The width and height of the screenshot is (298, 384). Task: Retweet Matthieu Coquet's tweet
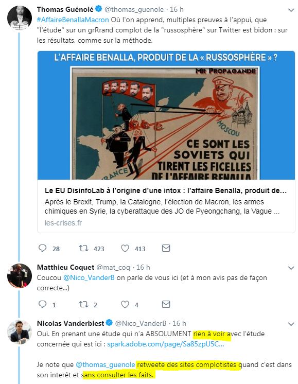click(x=83, y=304)
